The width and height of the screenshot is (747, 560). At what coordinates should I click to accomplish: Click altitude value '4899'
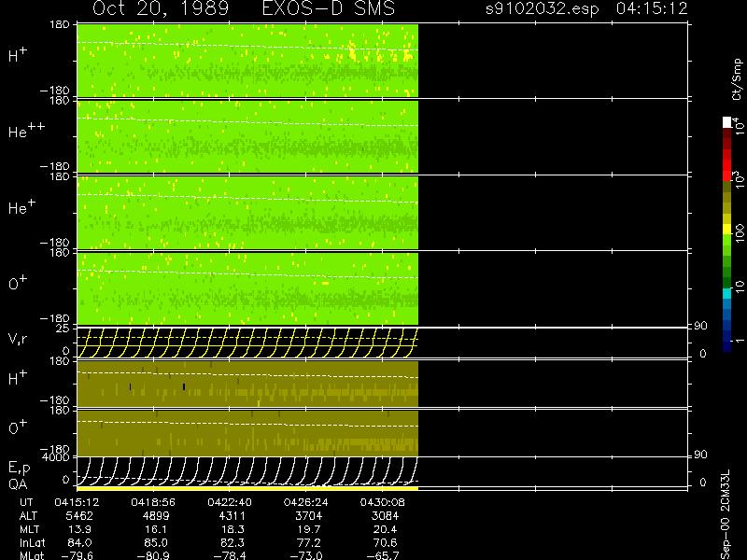point(156,516)
